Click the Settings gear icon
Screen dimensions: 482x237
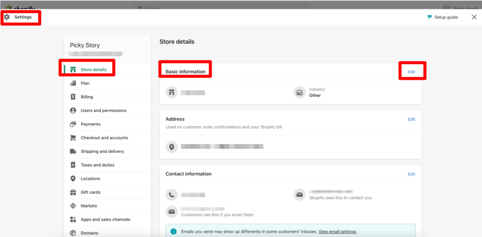tap(7, 17)
